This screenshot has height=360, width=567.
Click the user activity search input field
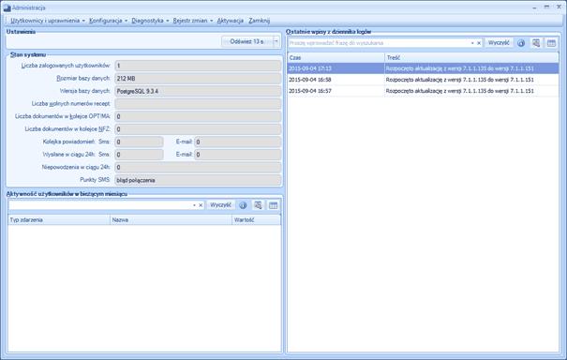100,205
